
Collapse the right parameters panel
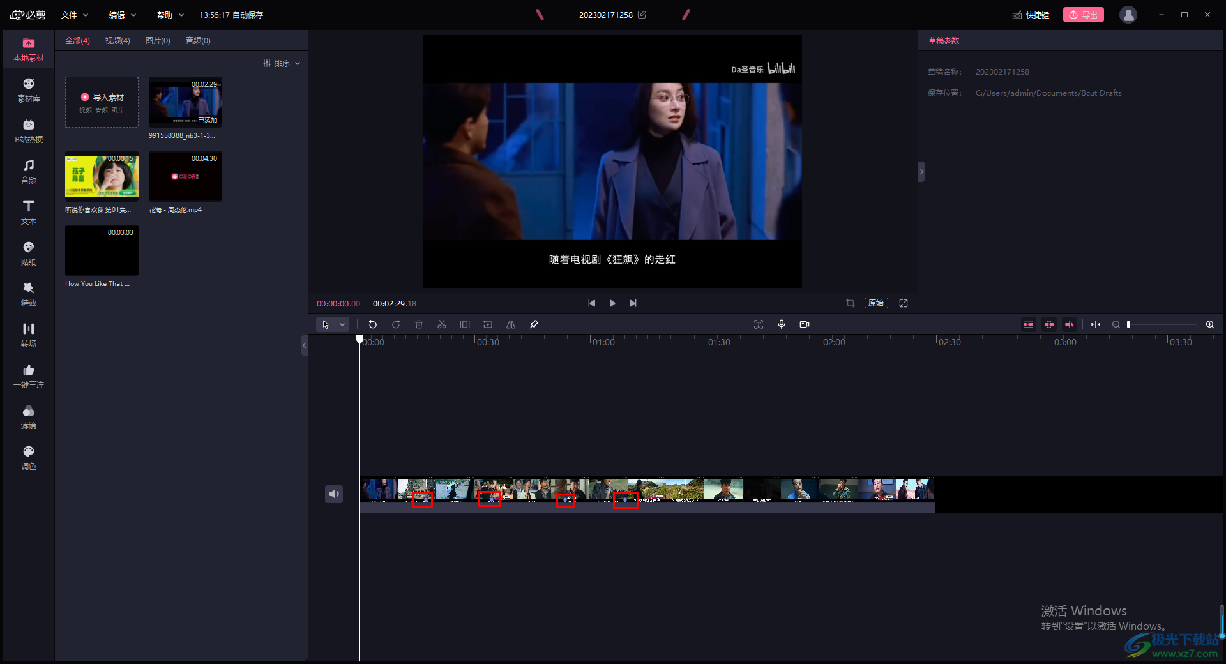tap(921, 172)
